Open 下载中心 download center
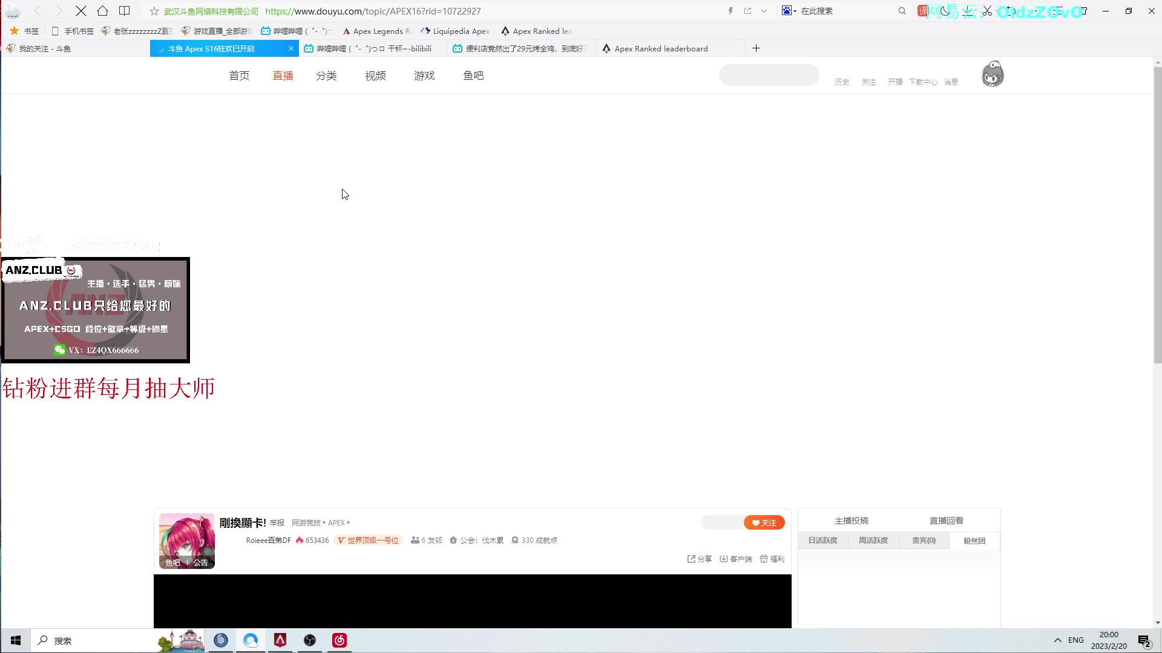Image resolution: width=1162 pixels, height=653 pixels. click(x=923, y=82)
